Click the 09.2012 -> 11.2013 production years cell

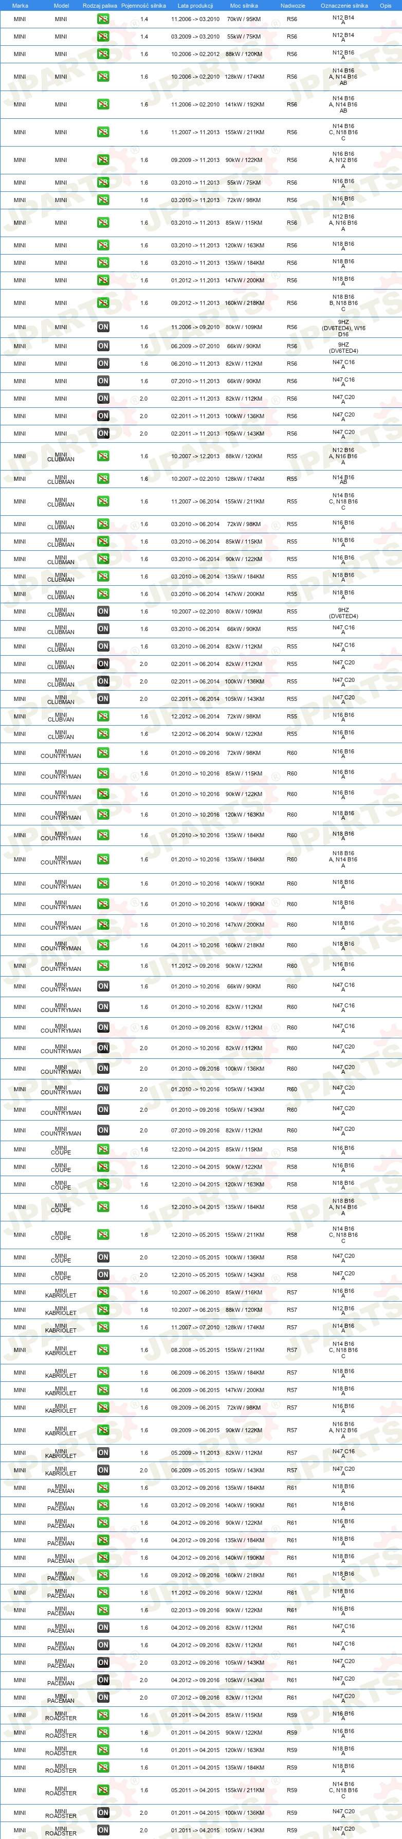tap(196, 303)
